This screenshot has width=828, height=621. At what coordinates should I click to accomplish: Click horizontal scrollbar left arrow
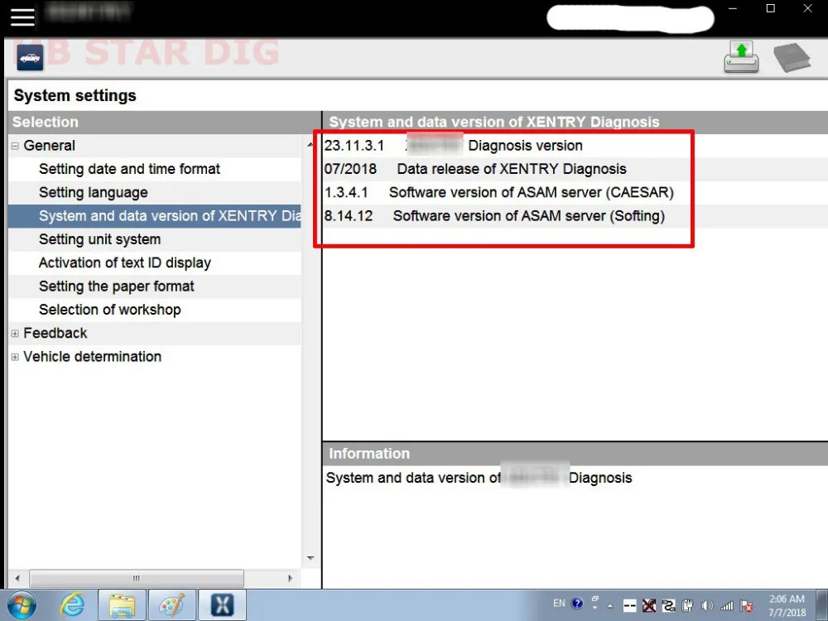pyautogui.click(x=17, y=578)
